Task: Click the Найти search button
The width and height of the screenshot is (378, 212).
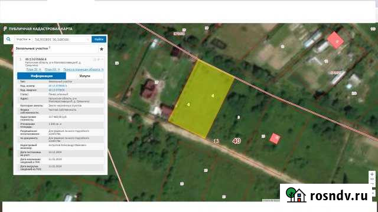Action: coord(99,39)
